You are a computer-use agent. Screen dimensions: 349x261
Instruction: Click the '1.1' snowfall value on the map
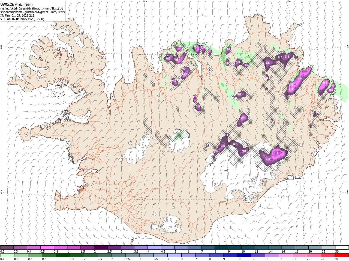276,154
